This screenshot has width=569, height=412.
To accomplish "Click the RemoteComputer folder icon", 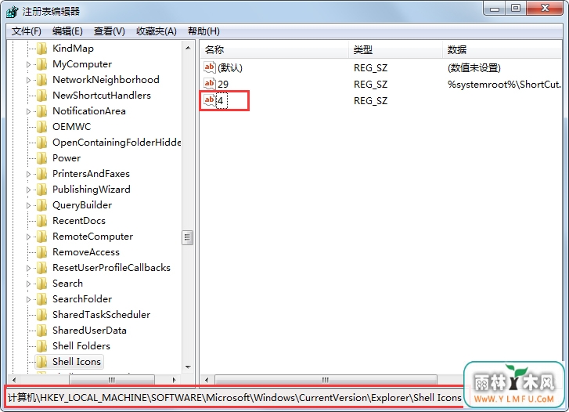I will 42,236.
